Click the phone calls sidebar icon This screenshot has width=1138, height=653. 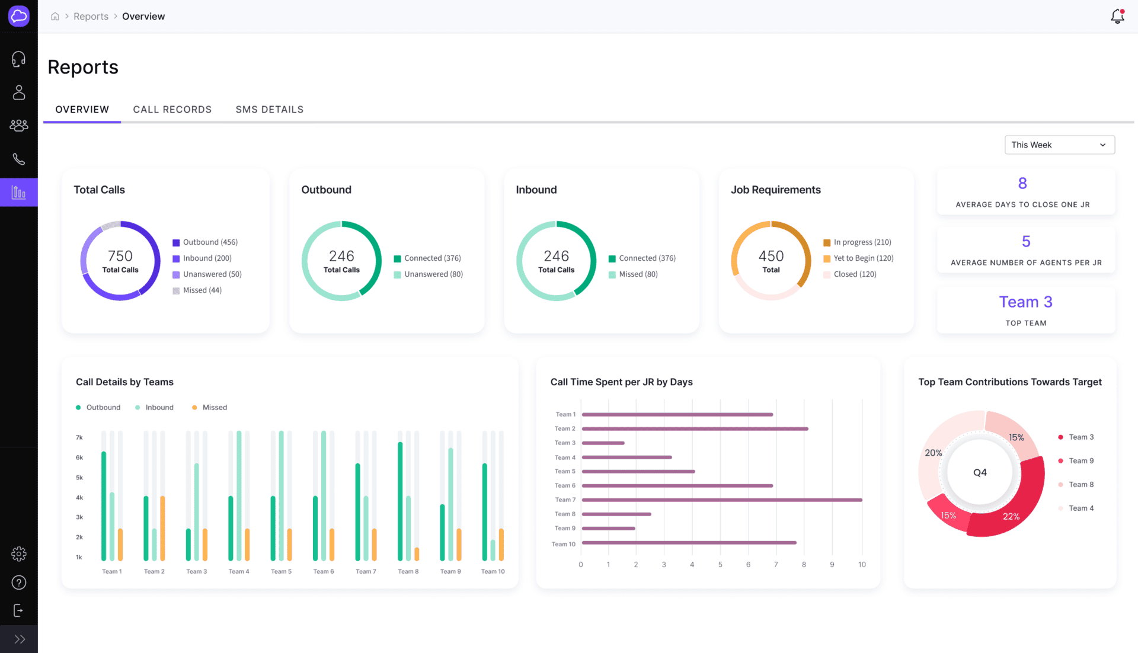click(18, 159)
